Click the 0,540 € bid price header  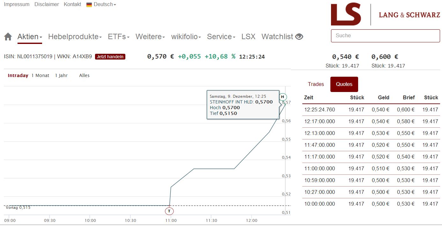click(x=345, y=57)
